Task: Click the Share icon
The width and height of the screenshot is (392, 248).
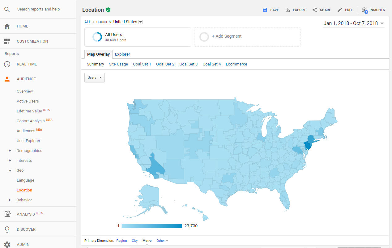Action: point(315,10)
